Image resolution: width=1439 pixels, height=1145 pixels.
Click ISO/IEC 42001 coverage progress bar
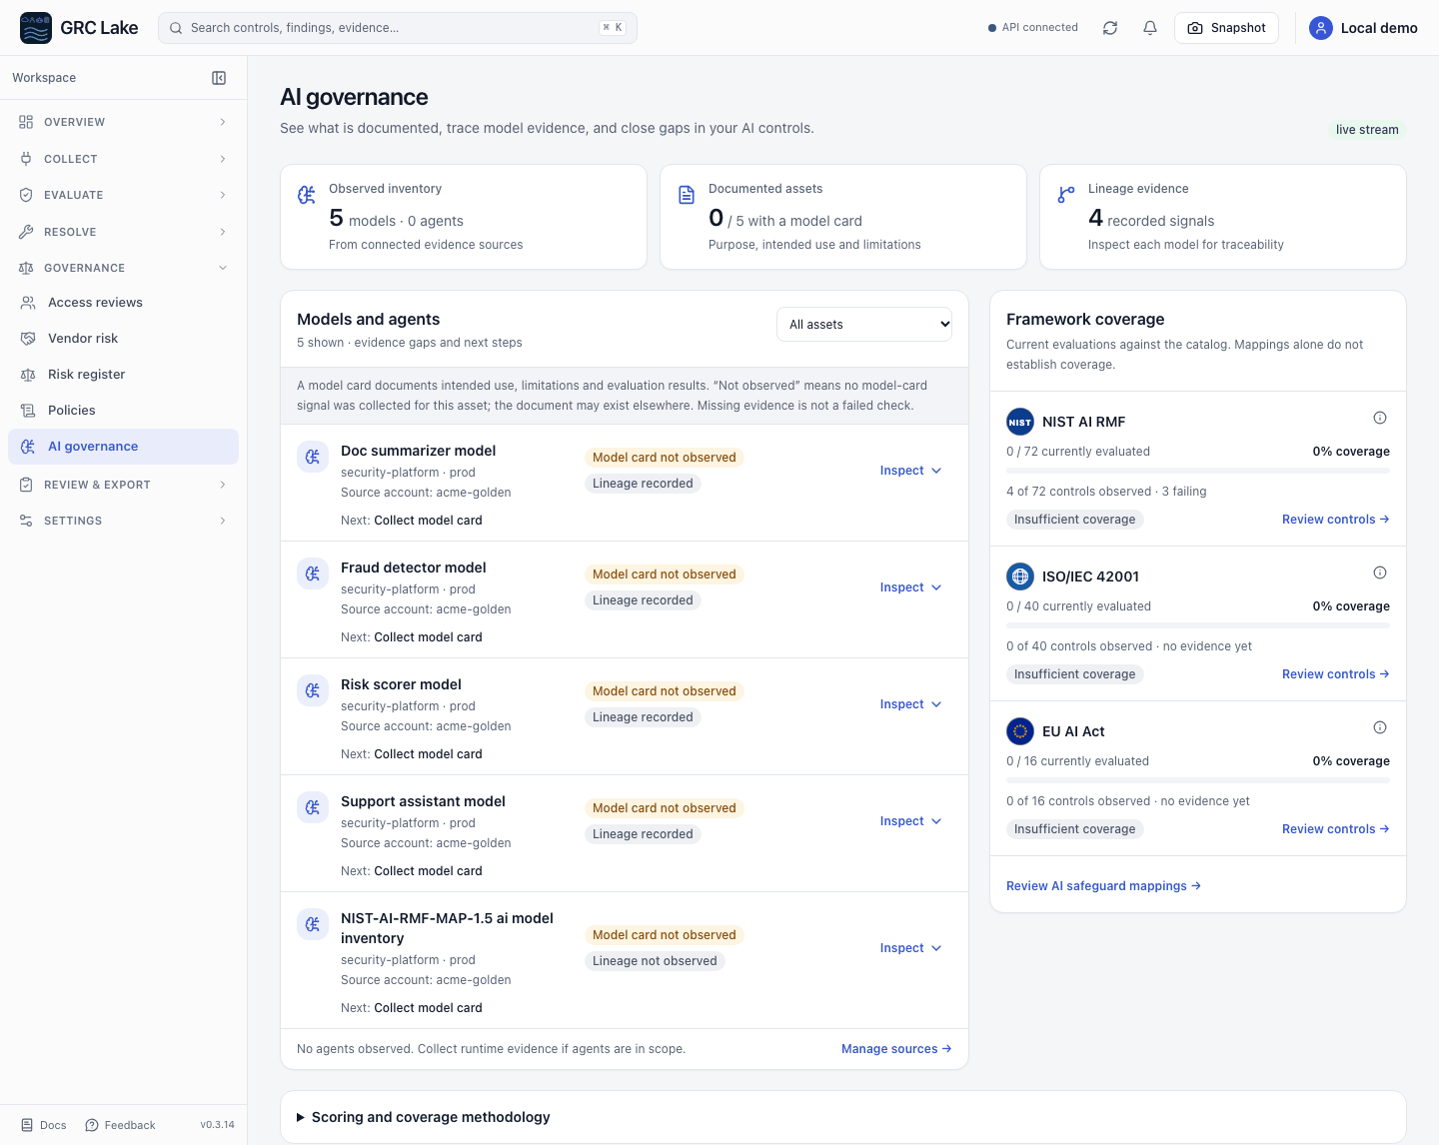1198,625
